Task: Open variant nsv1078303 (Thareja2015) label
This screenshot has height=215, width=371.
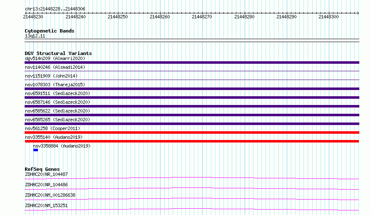Action: [55, 85]
